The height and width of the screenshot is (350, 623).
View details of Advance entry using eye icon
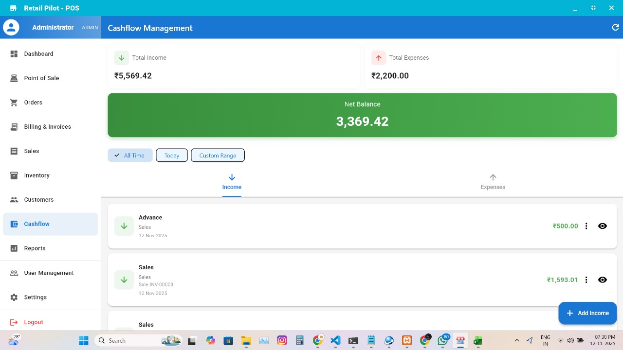(x=603, y=226)
